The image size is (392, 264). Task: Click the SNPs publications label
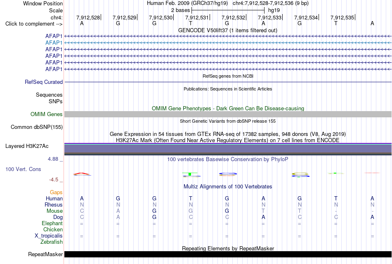coord(56,101)
